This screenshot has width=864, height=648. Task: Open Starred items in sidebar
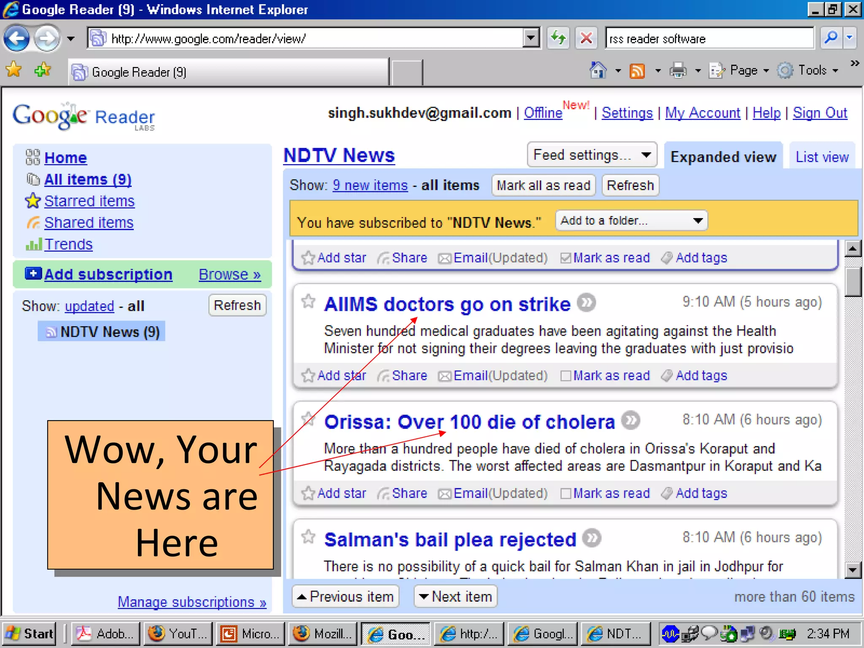89,201
